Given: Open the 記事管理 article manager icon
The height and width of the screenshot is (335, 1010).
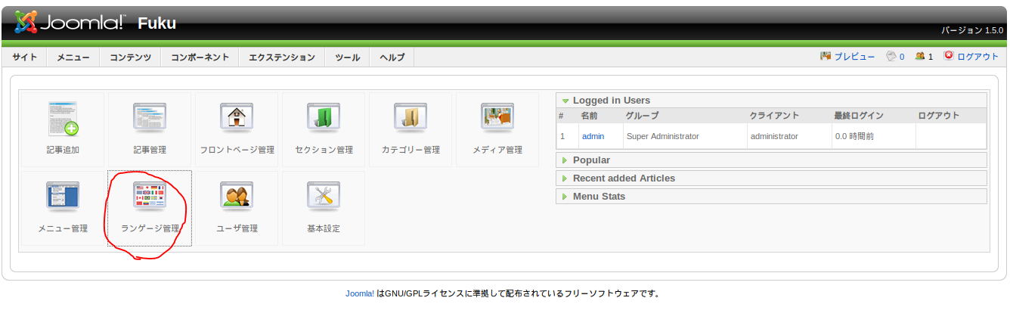Looking at the screenshot, I should (x=150, y=129).
